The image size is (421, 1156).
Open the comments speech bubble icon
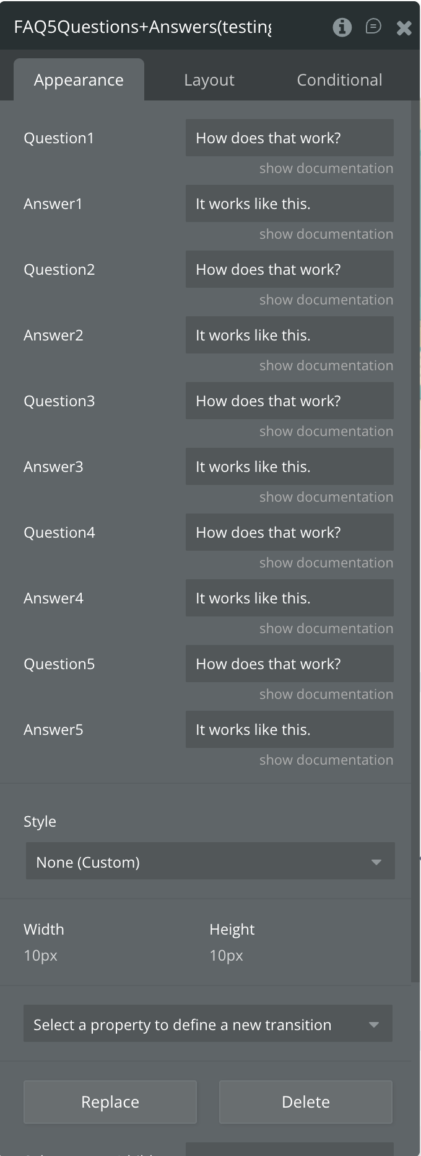pyautogui.click(x=373, y=26)
